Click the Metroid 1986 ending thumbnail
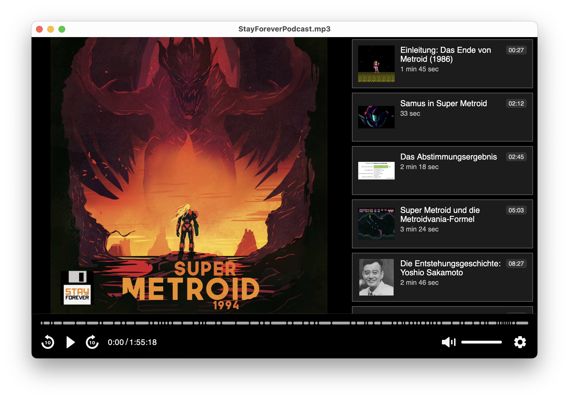569x400 pixels. (x=376, y=64)
